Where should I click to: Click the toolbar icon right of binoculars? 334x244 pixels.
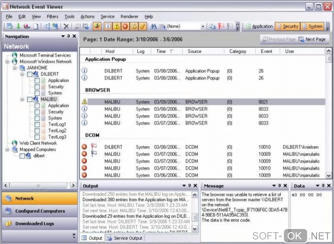pyautogui.click(x=162, y=26)
